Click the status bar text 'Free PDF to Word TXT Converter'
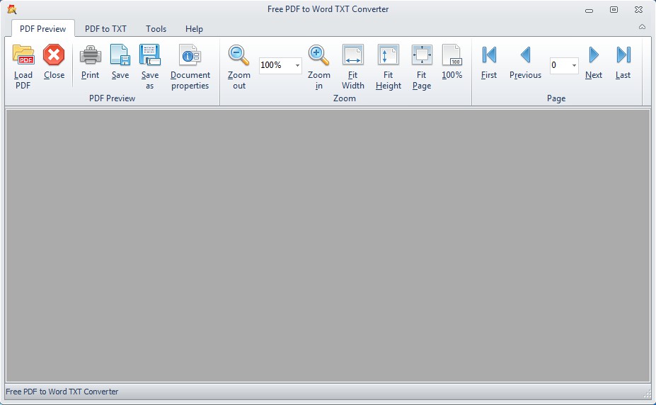Screen dimensions: 656x405 click(x=62, y=392)
